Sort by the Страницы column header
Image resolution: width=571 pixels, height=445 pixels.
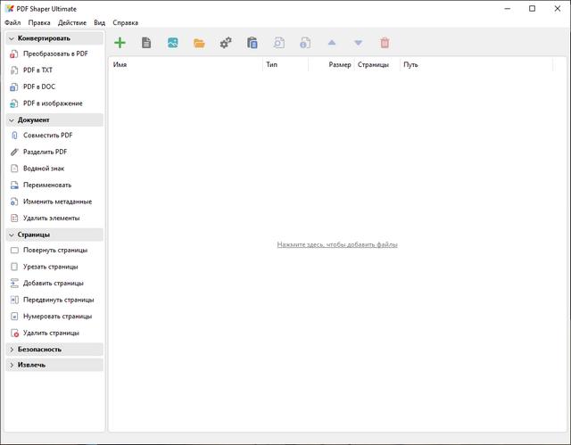pos(377,65)
